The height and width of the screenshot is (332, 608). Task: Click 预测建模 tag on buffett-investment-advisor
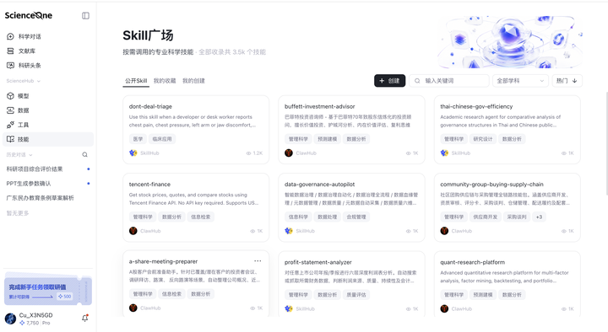[x=328, y=139]
